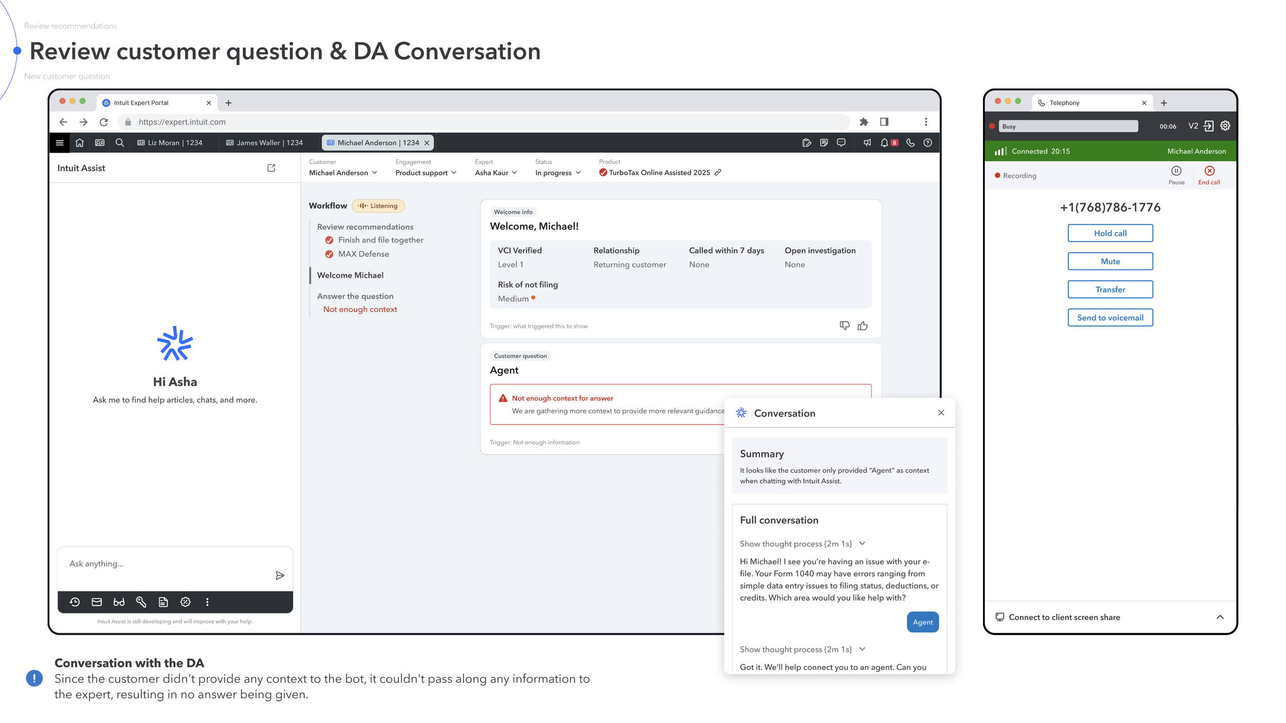End the call in Telephony
Viewport: 1286px width, 723px height.
point(1209,175)
